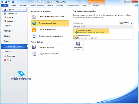
Task: Click the large Сохранить как button
Action: click(x=78, y=46)
